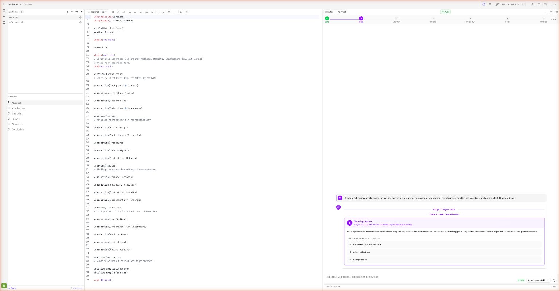Go to Results in outline

(45, 119)
